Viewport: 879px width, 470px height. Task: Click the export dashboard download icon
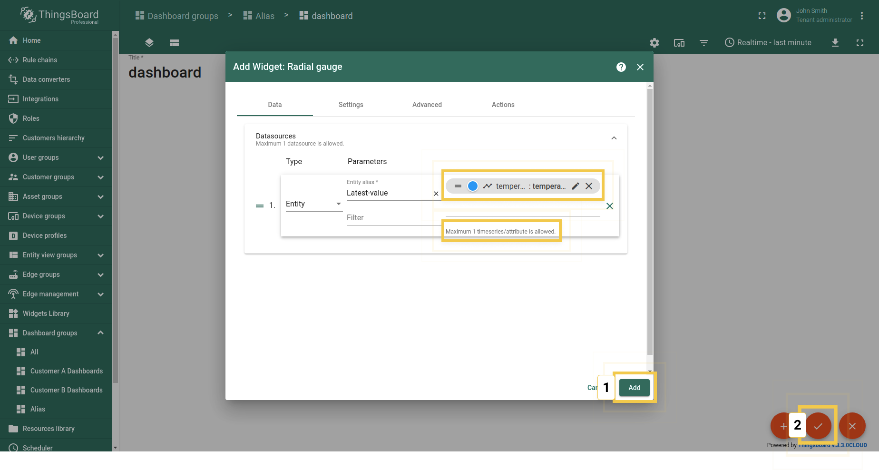tap(835, 43)
